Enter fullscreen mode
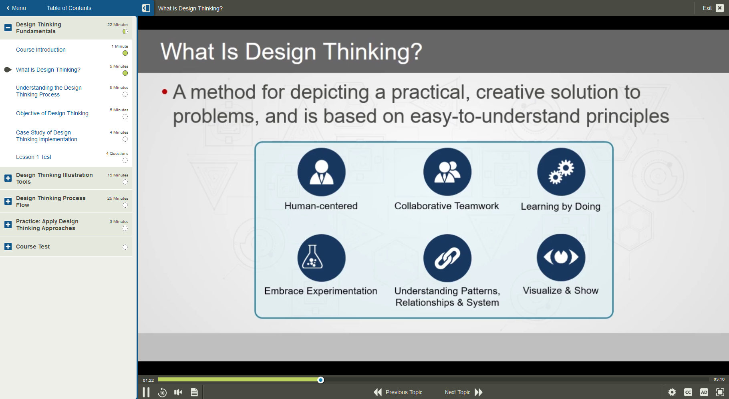The width and height of the screenshot is (729, 399). [720, 392]
